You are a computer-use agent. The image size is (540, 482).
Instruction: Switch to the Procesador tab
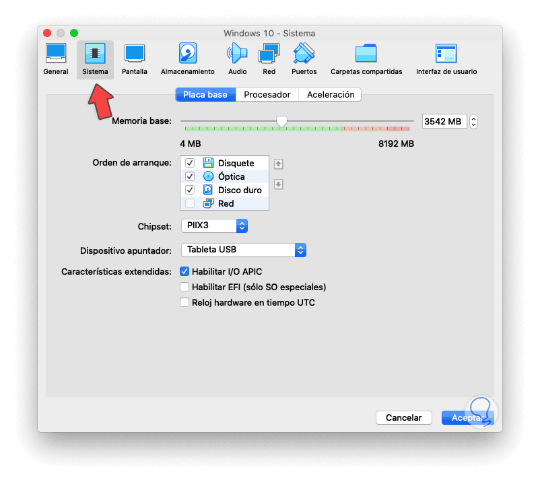(267, 95)
